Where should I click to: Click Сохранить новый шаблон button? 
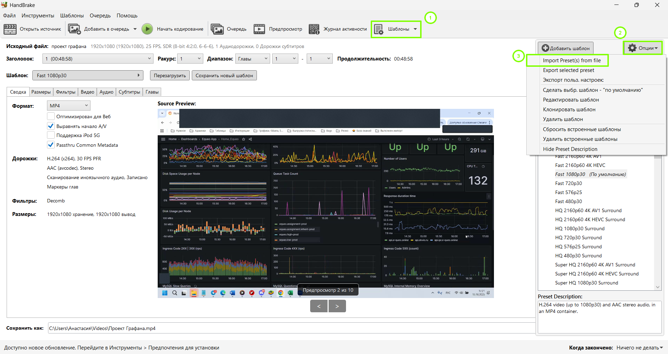coord(224,75)
